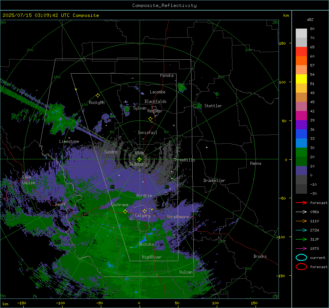Select the light blue 30-33 dBZ swatch
Screen dimensions: 329x308
click(301, 143)
